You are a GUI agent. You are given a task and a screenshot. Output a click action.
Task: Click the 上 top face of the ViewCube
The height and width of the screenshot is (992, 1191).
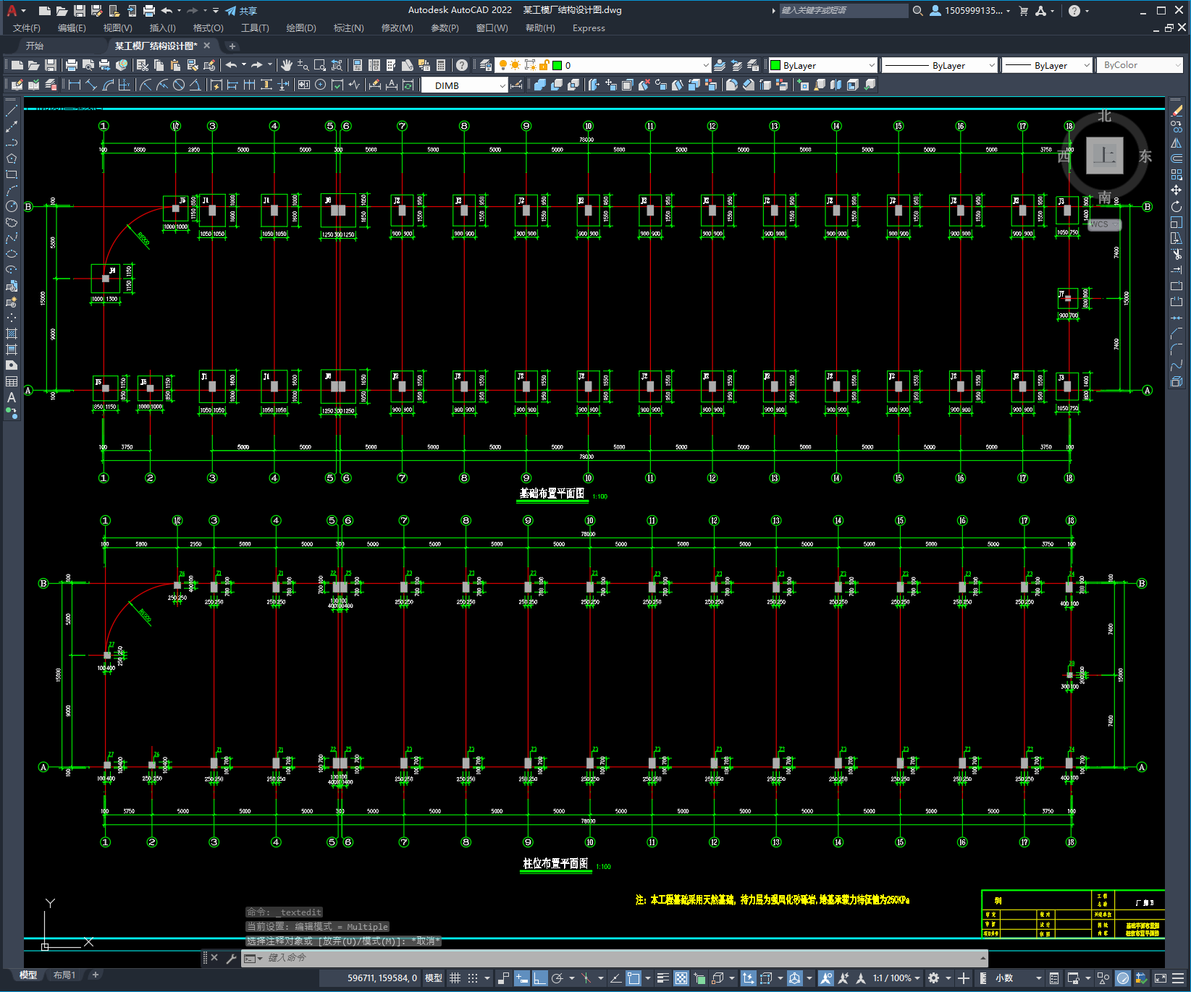[1105, 156]
